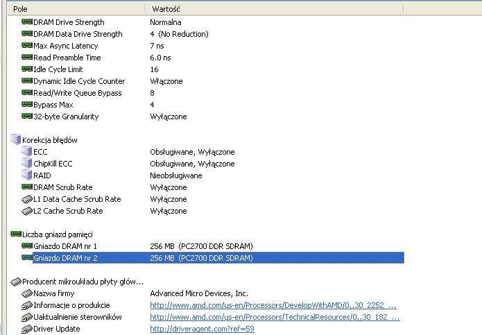
Task: Click 'Advanced Micro Devices, Inc.' value
Action: [199, 293]
